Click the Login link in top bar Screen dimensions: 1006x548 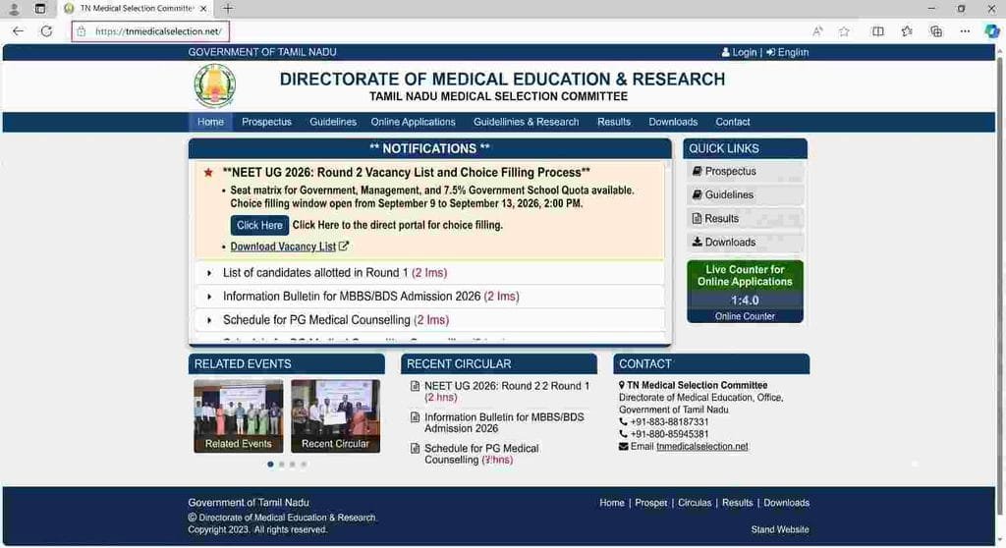[x=739, y=53]
